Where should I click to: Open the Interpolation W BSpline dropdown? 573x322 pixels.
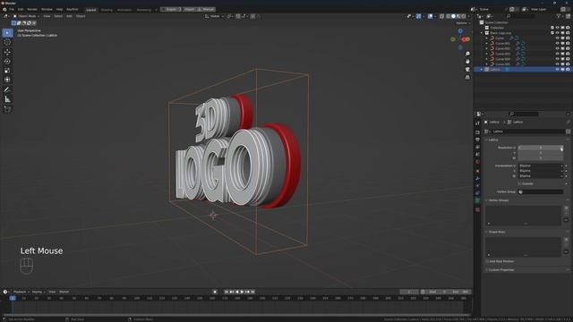(541, 176)
